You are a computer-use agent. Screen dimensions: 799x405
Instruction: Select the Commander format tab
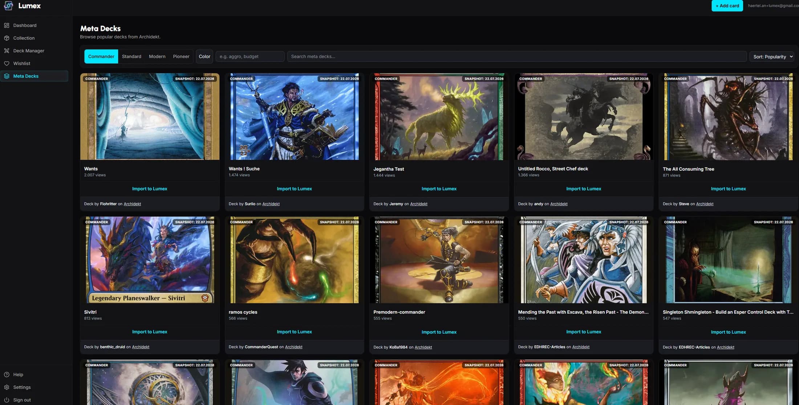[101, 57]
